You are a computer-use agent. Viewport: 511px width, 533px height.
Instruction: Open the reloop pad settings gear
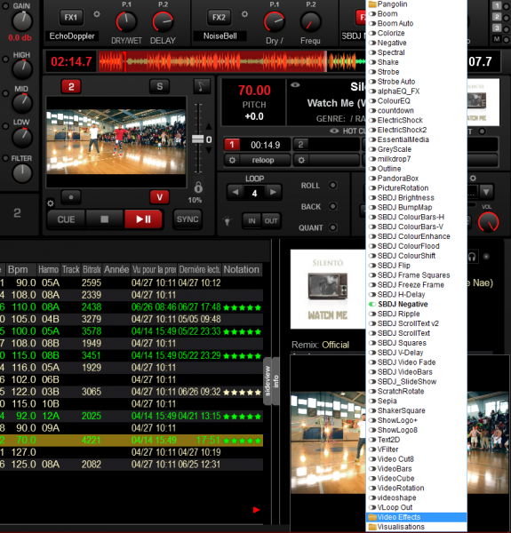pyautogui.click(x=232, y=160)
